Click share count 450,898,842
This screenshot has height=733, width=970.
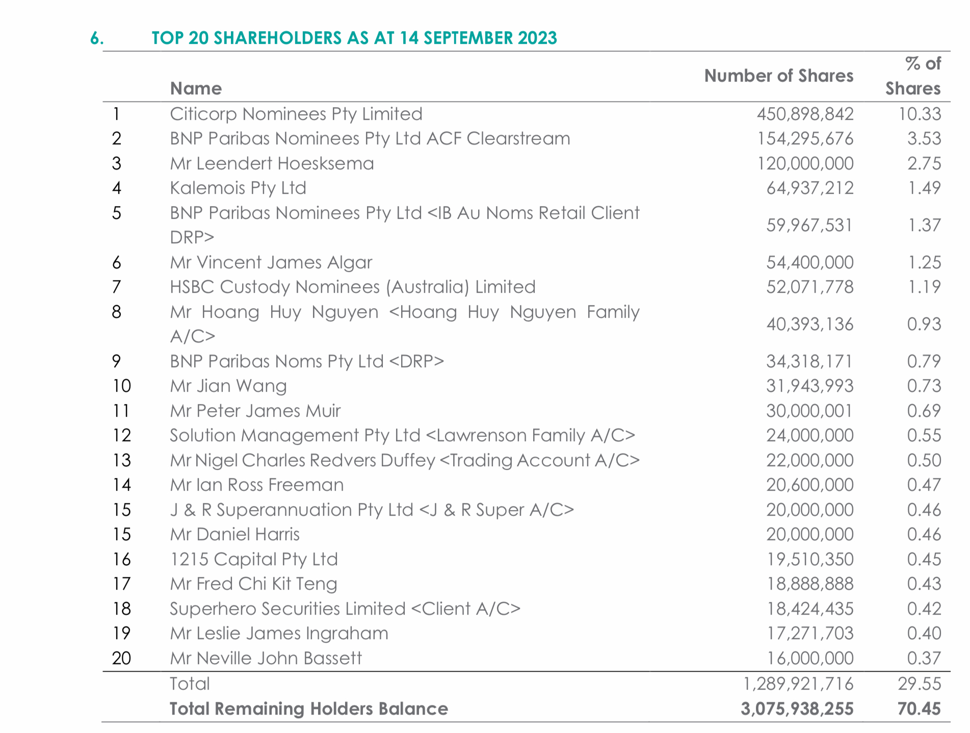(805, 114)
